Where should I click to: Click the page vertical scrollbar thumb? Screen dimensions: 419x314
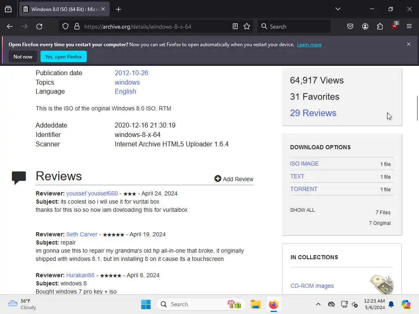click(417, 108)
